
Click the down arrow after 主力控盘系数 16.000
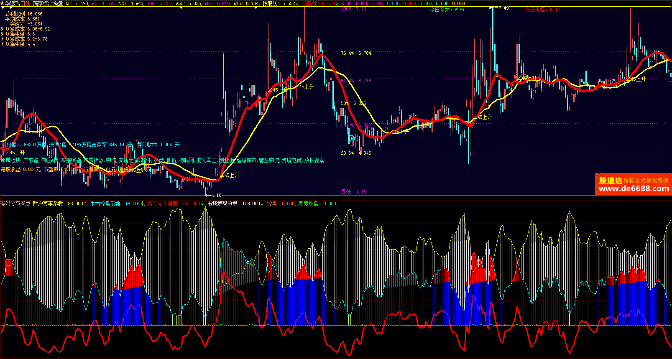(143, 204)
